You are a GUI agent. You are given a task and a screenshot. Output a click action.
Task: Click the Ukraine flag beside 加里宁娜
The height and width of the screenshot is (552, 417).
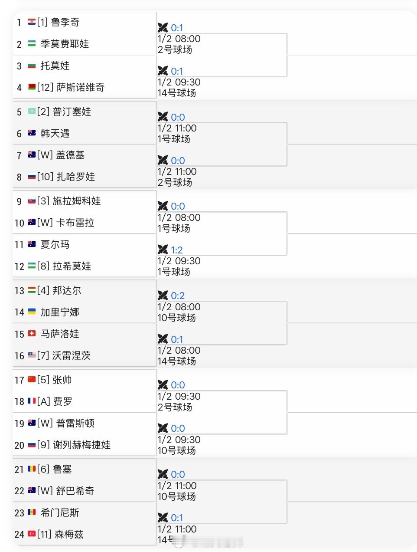[31, 312]
